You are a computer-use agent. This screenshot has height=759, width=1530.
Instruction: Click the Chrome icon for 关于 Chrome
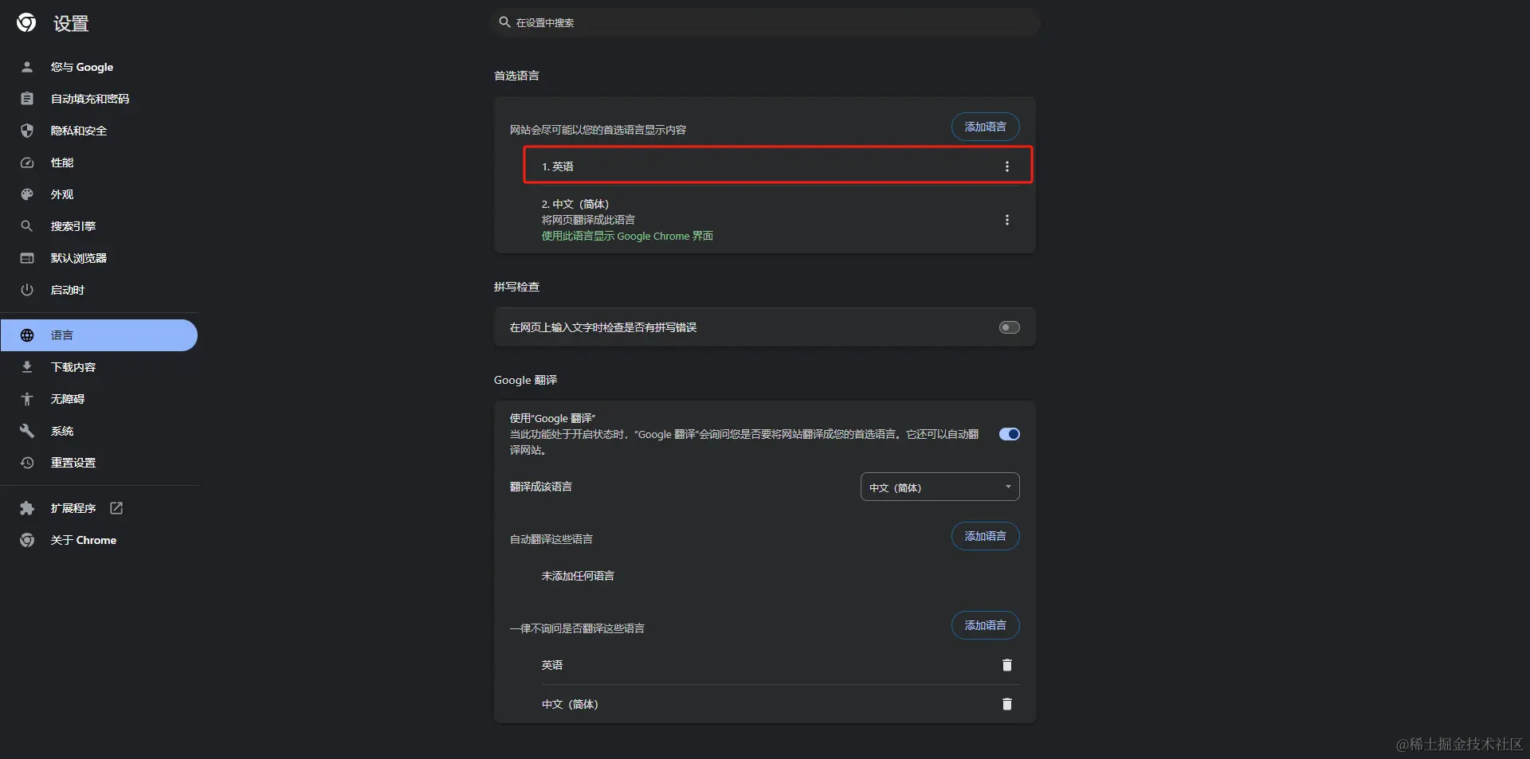(27, 540)
